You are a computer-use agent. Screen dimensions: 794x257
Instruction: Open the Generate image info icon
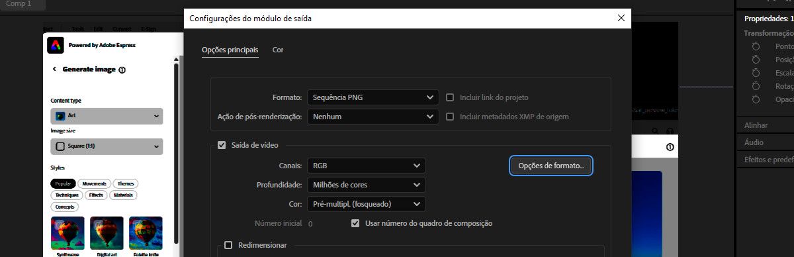coord(122,70)
